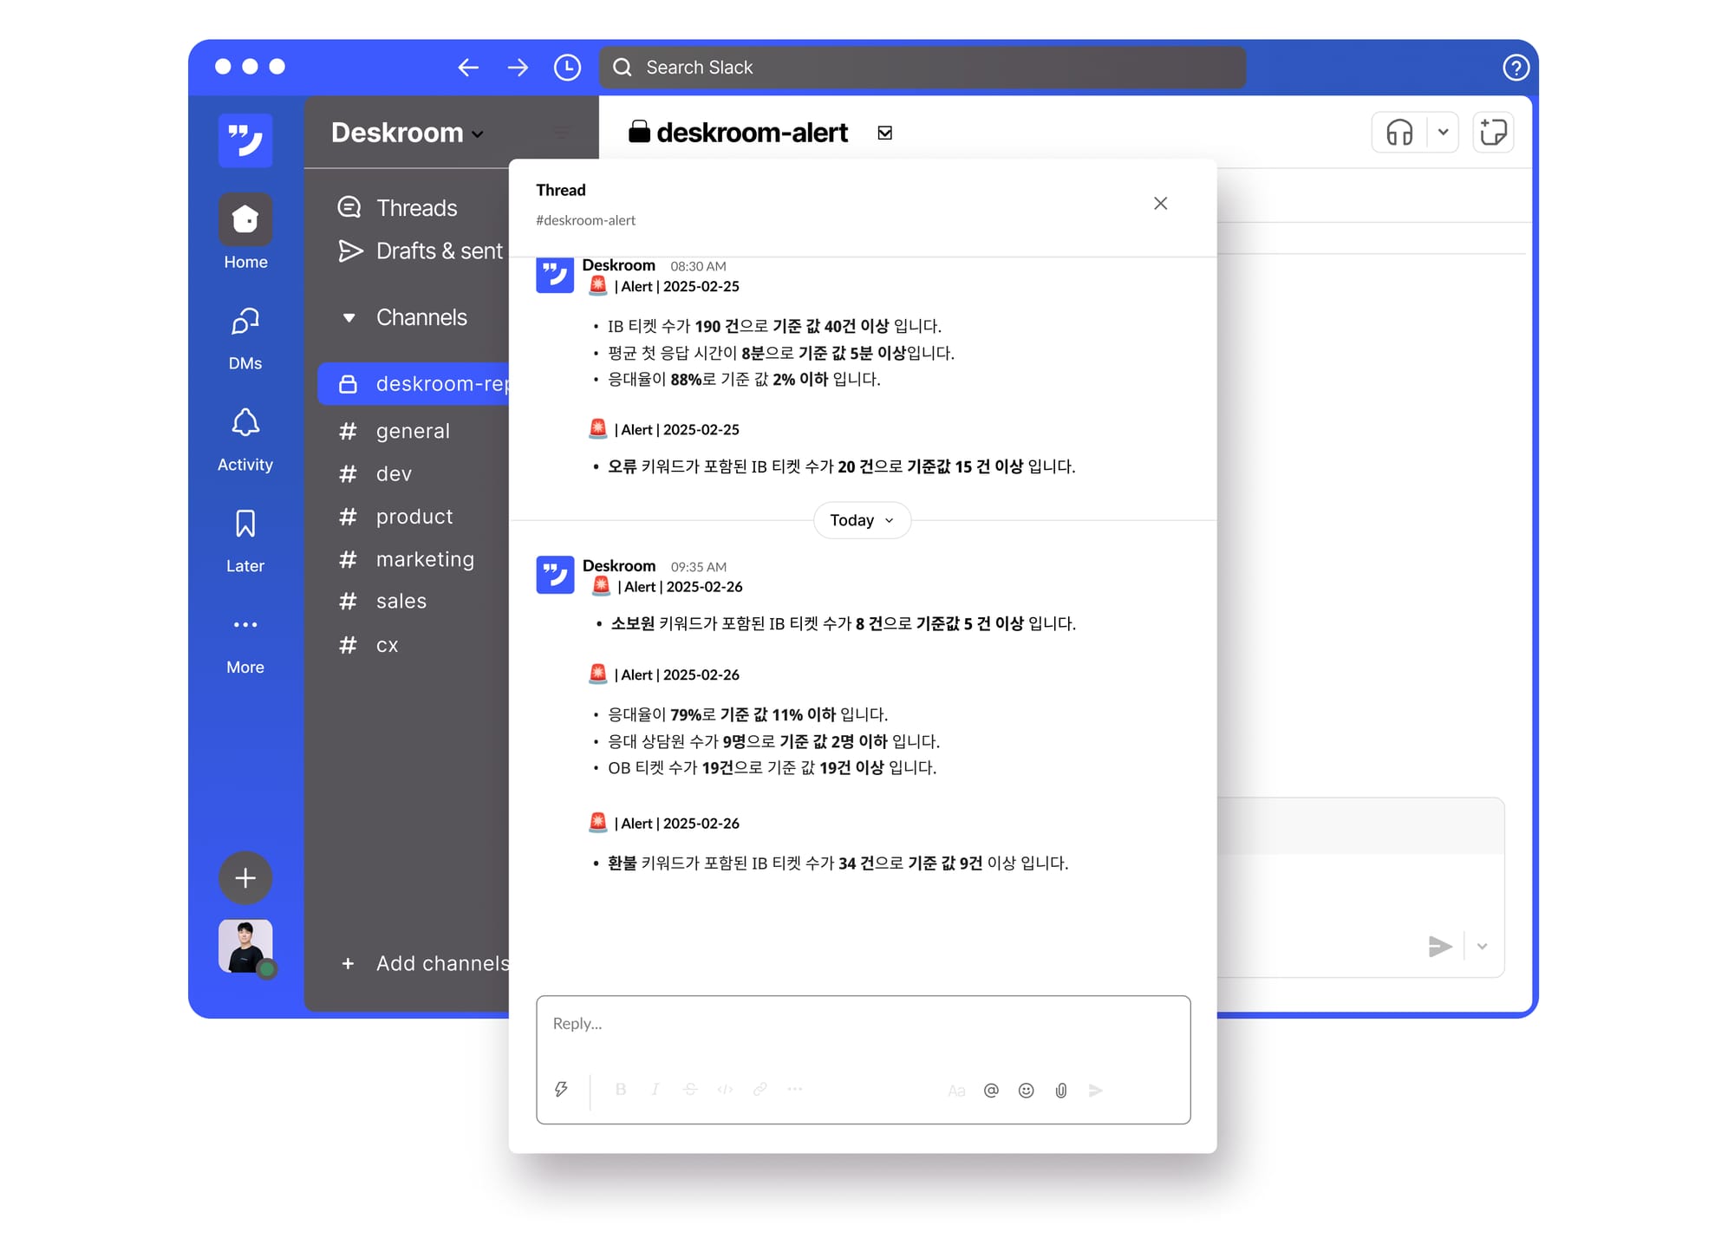
Task: Insert an emoji in the reply
Action: 1026,1090
